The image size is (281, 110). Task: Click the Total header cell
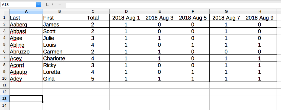pos(93,18)
